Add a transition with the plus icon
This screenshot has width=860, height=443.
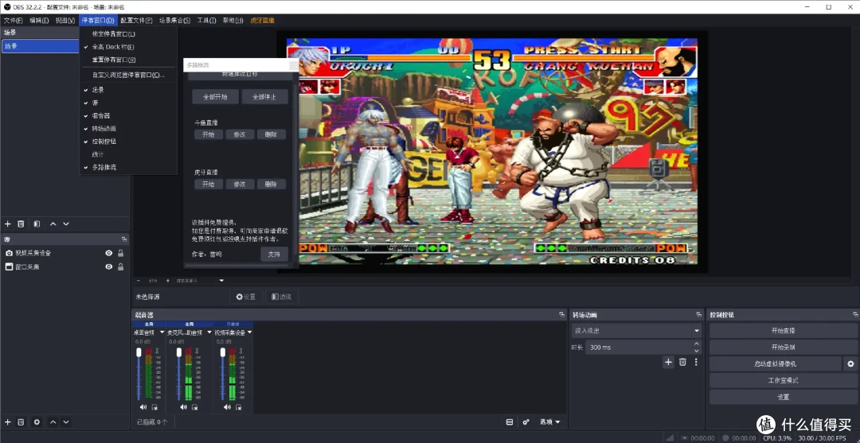668,362
